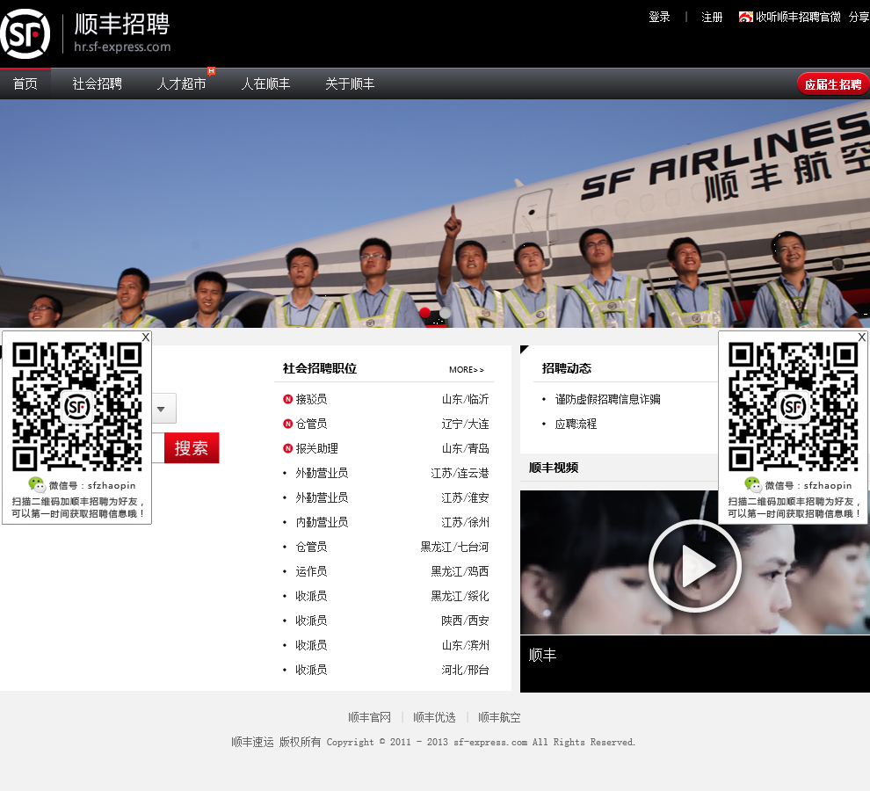Click new badge beside 报关助理
Screen dimensions: 870x791
287,448
